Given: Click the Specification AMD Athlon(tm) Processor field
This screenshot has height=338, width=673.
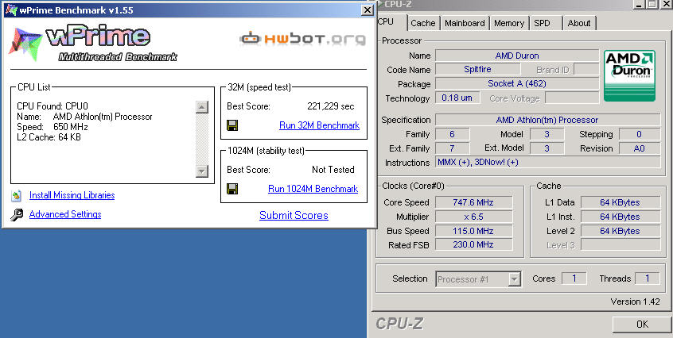Looking at the screenshot, I should 547,121.
